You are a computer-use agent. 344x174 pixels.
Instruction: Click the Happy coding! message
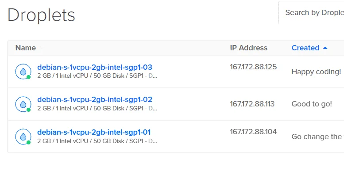point(316,72)
